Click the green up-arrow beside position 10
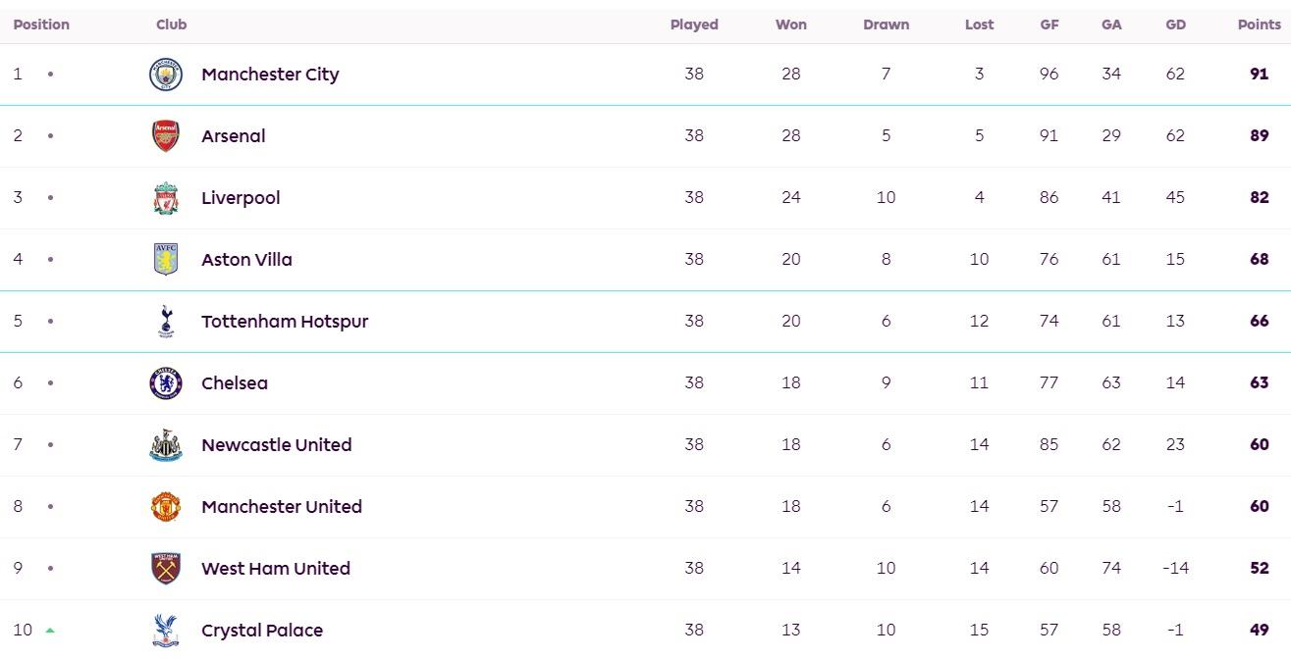 [x=50, y=631]
